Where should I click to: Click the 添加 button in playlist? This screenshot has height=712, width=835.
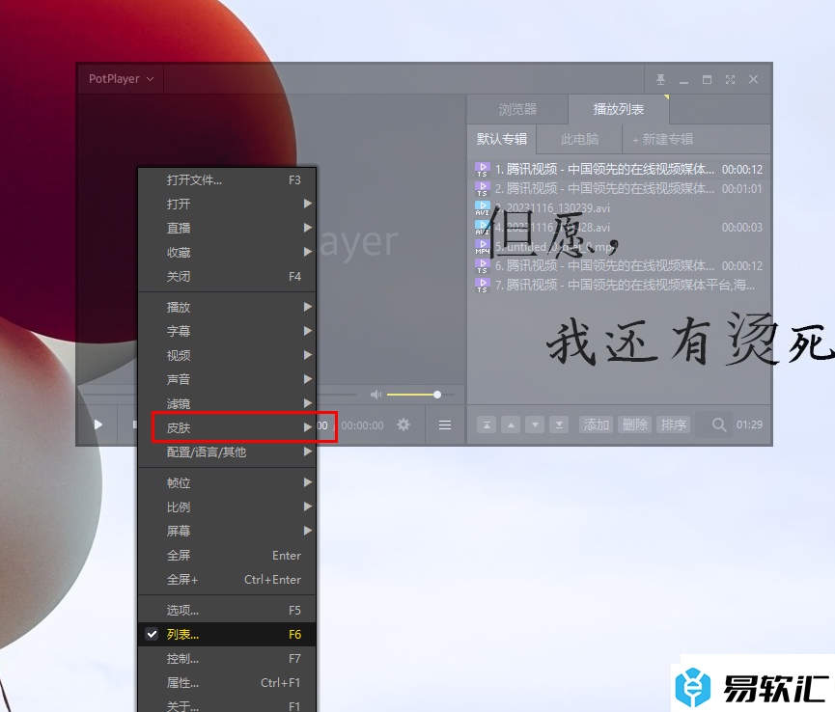click(x=596, y=424)
